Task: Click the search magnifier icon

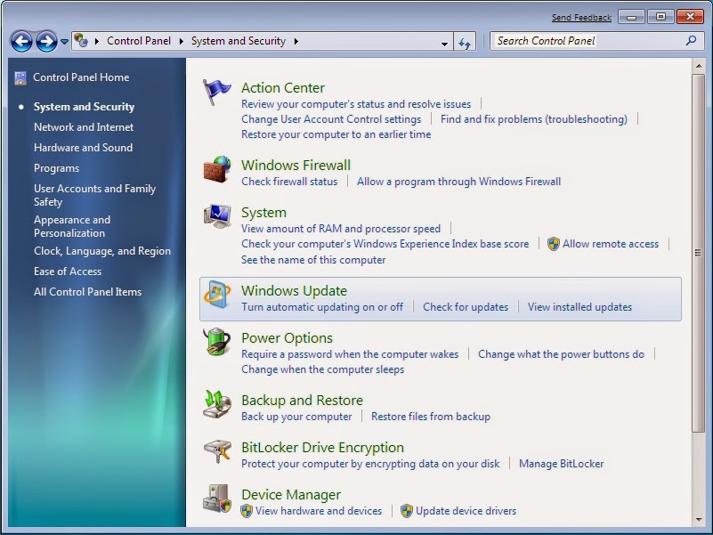Action: 690,41
